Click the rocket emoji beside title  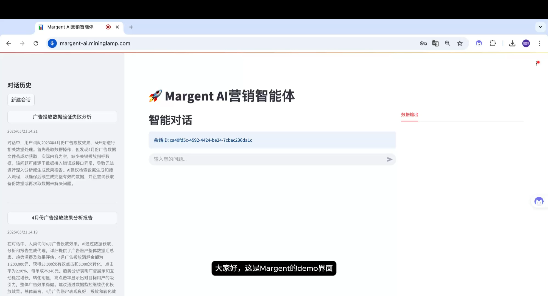coord(155,96)
